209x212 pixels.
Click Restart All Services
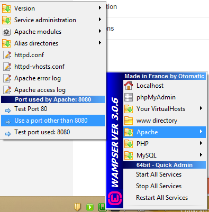coord(165,198)
